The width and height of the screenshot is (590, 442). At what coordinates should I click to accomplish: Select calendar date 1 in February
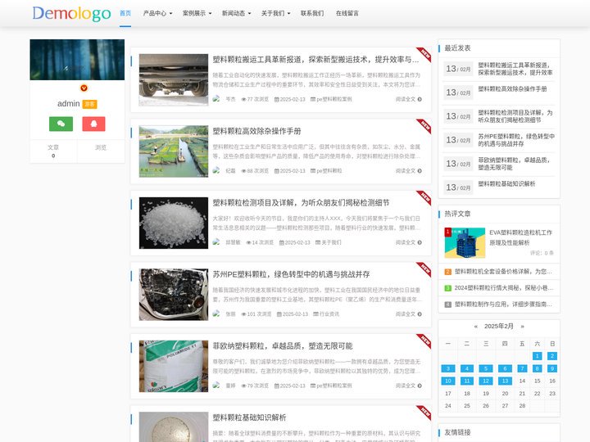pos(537,356)
